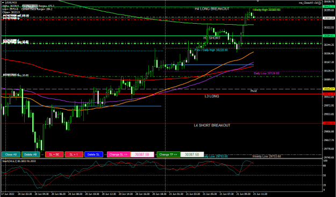Viewport: 336px width, 197px height.
Task: Click the SL + 1 button
Action: point(74,154)
